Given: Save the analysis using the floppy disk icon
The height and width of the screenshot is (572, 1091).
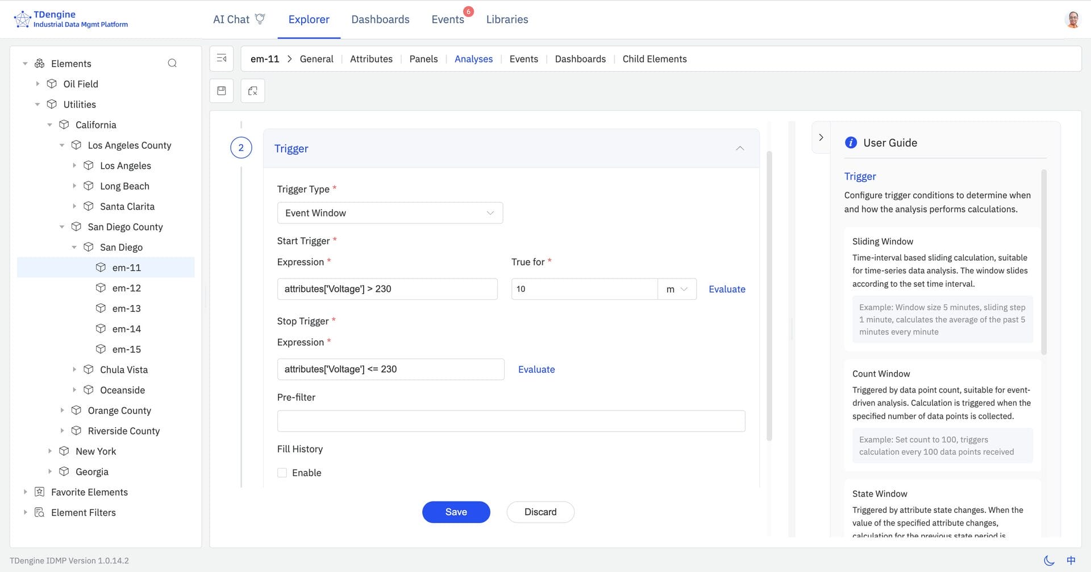Looking at the screenshot, I should [x=221, y=90].
